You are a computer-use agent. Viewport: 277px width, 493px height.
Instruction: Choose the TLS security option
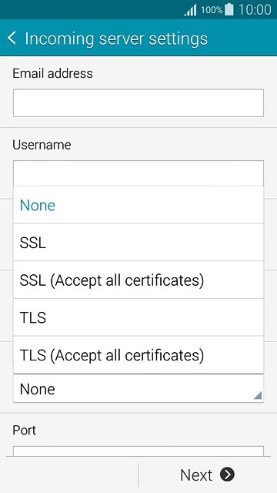138,317
